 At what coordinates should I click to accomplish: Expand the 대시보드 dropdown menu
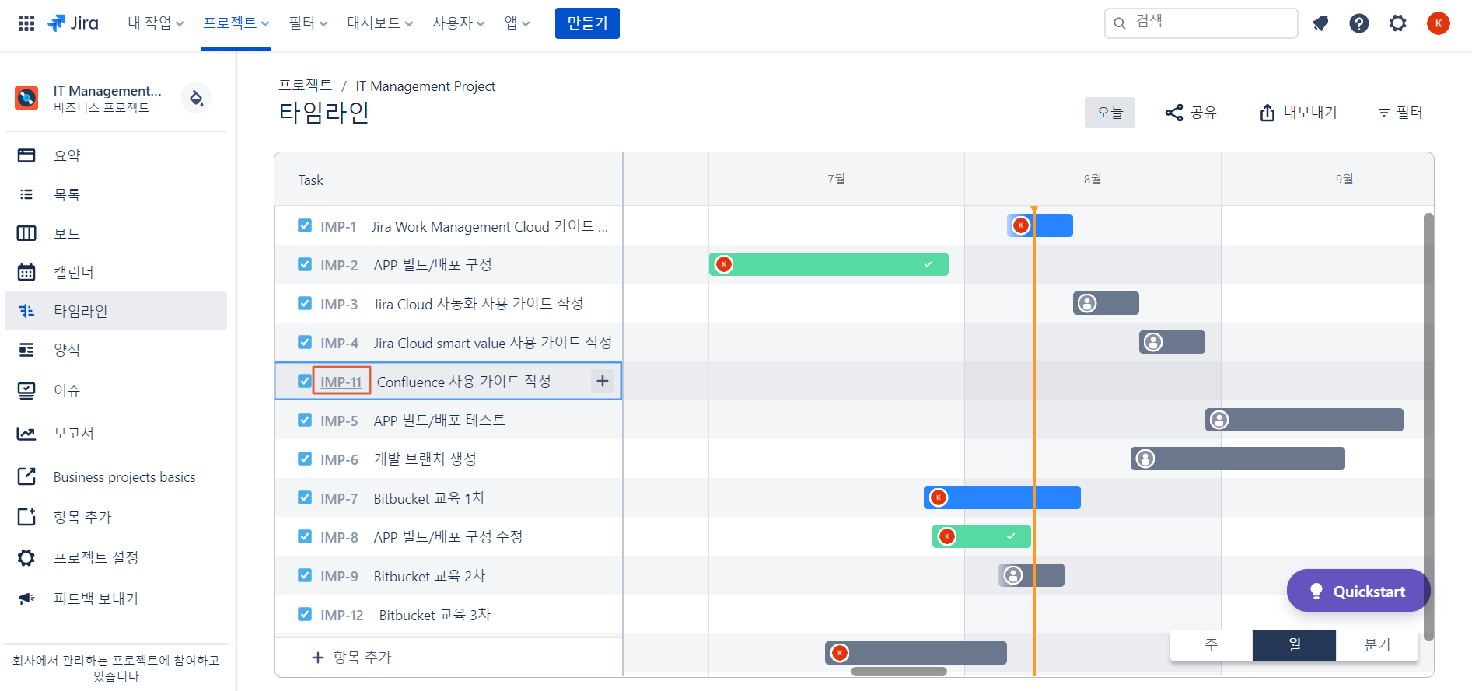click(379, 23)
